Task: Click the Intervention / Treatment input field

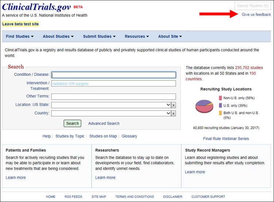Action: (114, 83)
